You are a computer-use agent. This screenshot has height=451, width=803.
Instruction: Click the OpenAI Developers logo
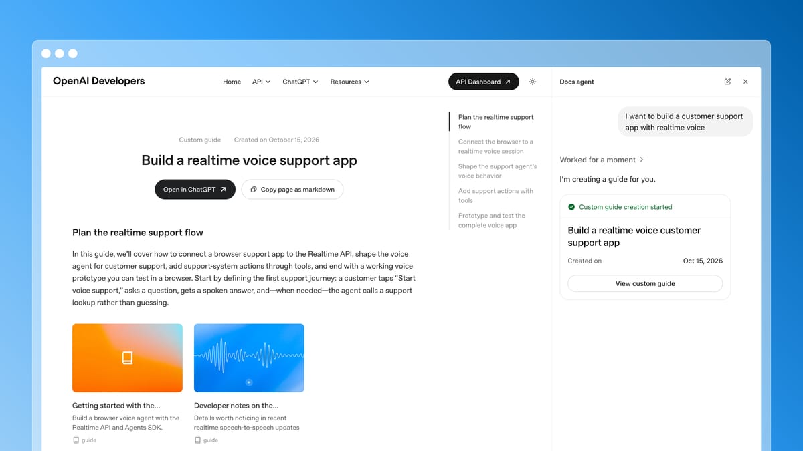[x=98, y=81]
